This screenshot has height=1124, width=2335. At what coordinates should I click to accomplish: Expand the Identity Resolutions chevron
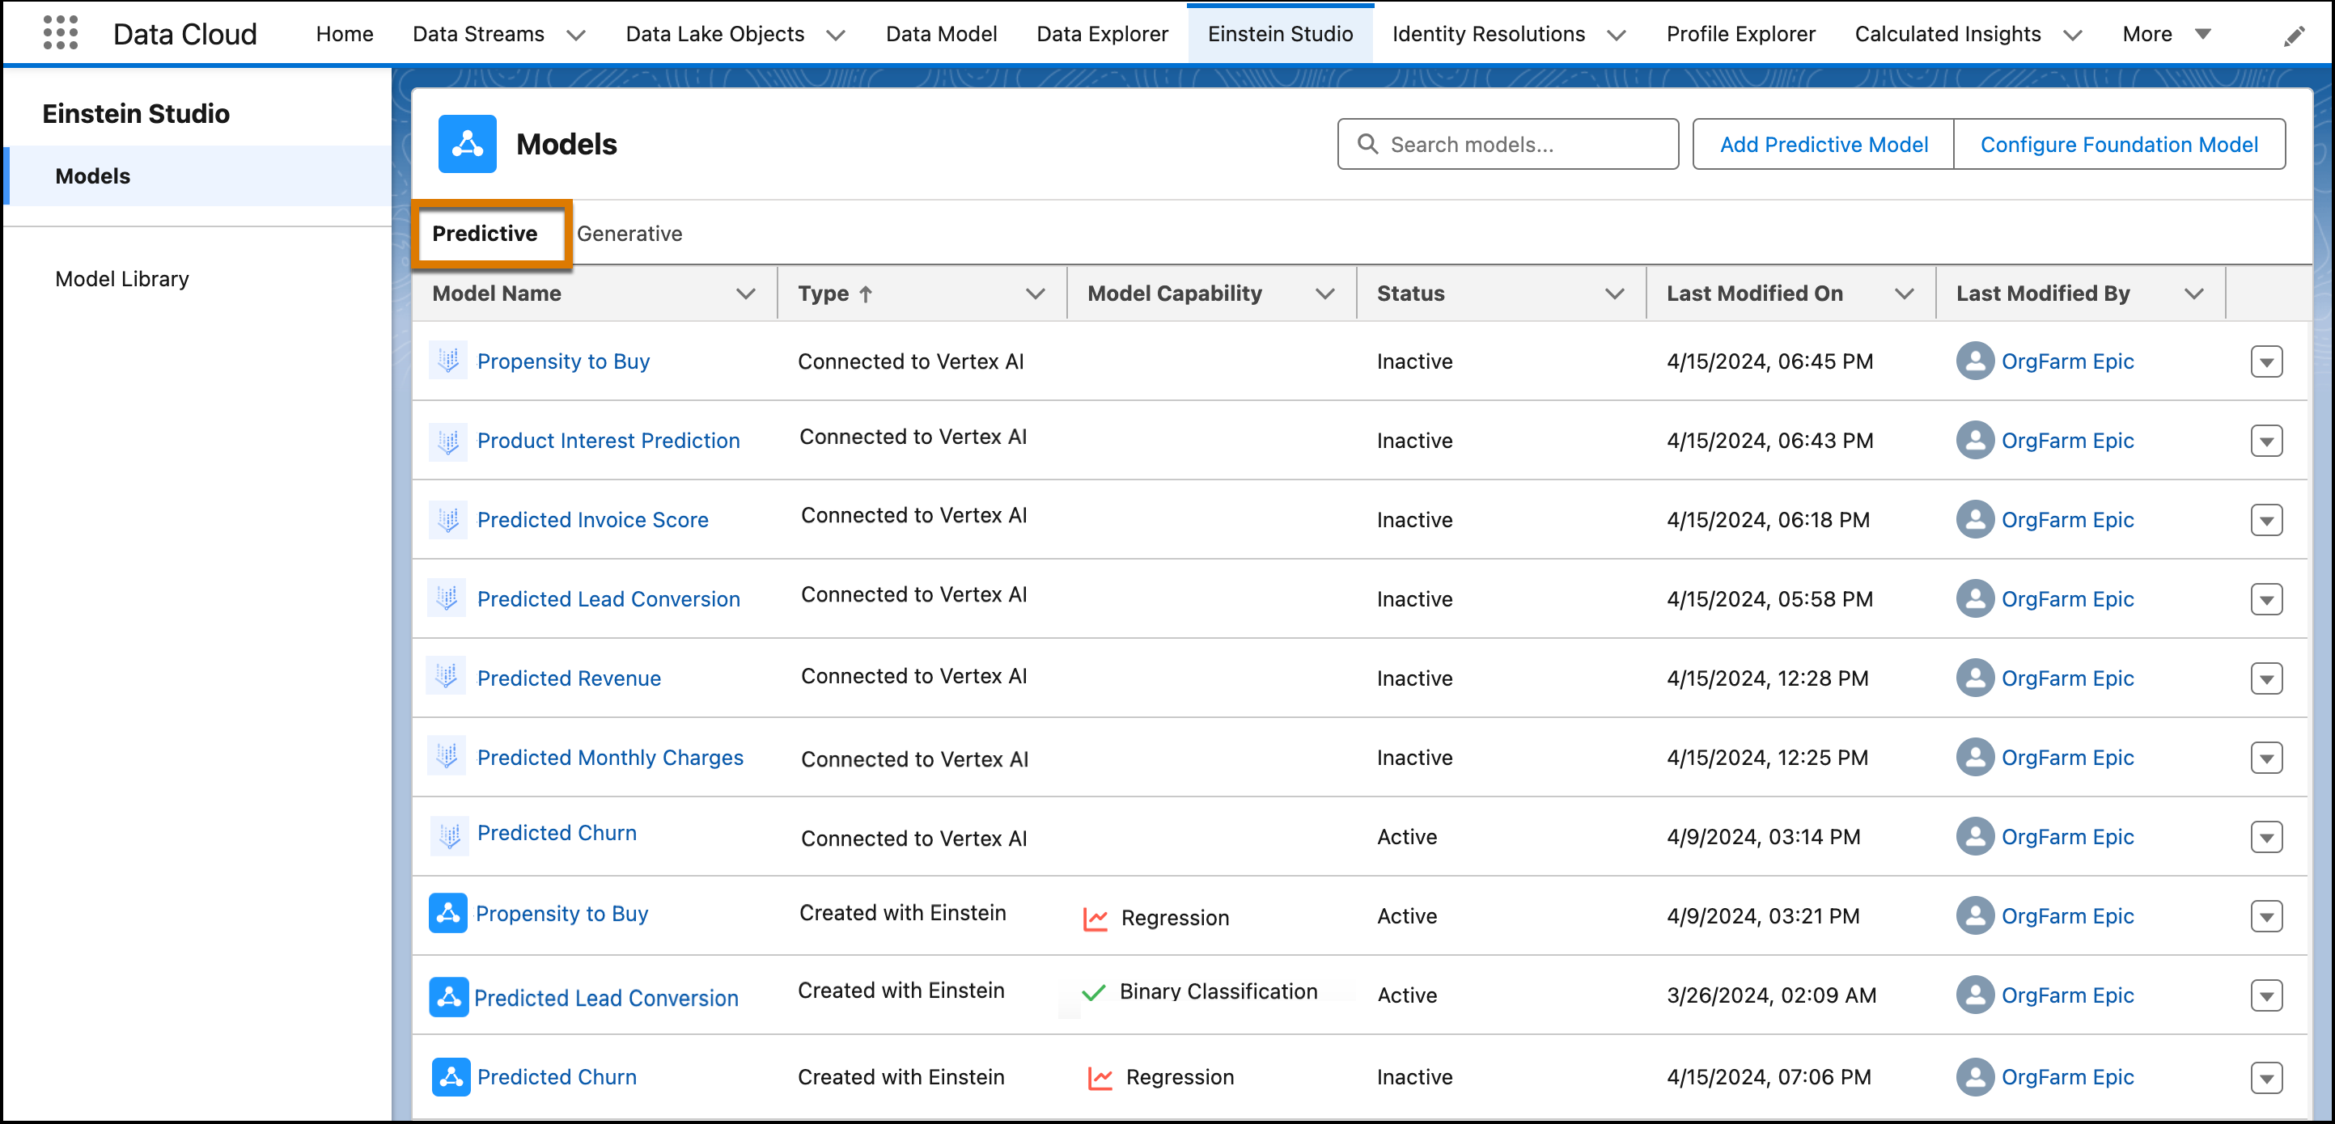point(1617,36)
